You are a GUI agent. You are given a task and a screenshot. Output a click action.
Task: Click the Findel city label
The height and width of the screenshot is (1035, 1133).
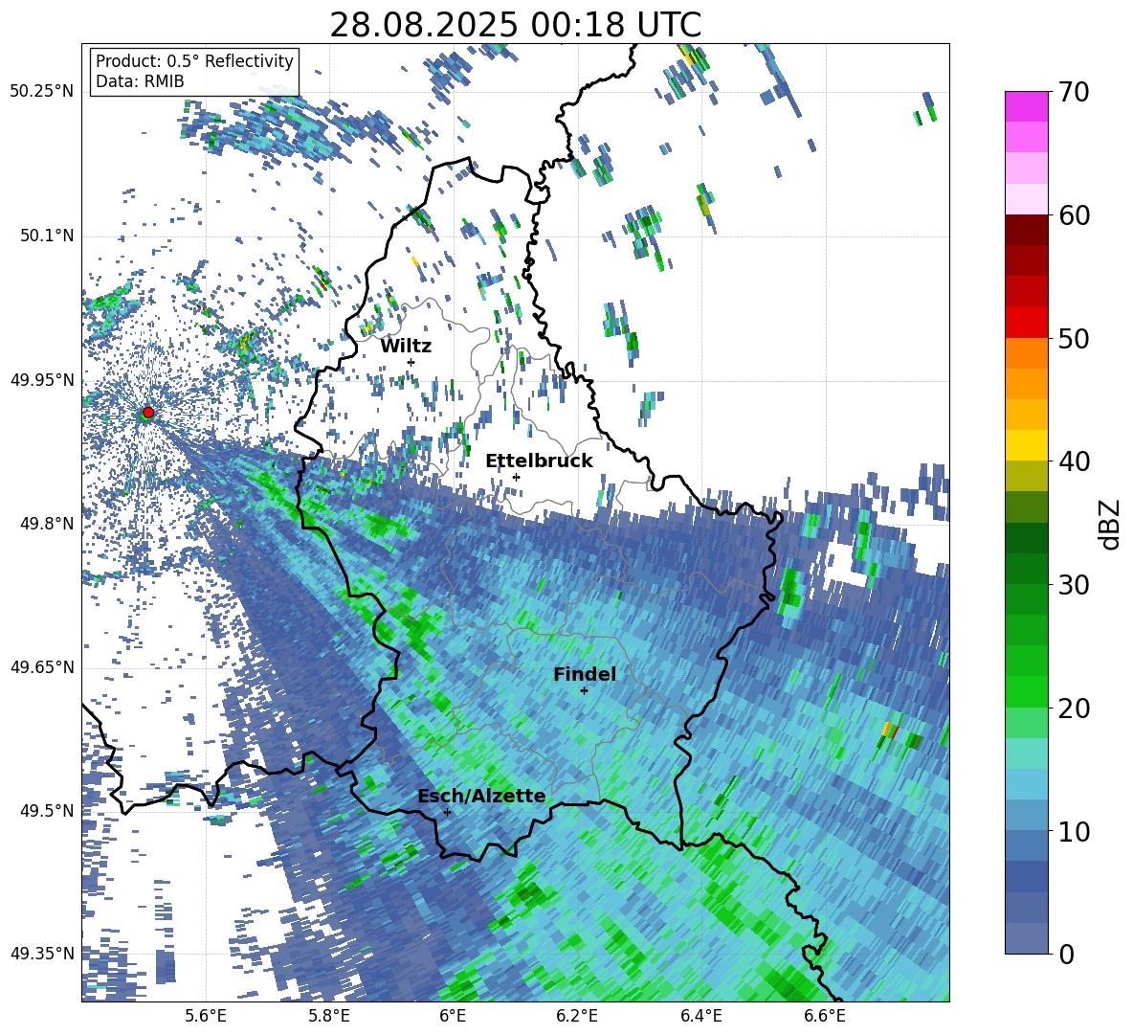pyautogui.click(x=585, y=674)
